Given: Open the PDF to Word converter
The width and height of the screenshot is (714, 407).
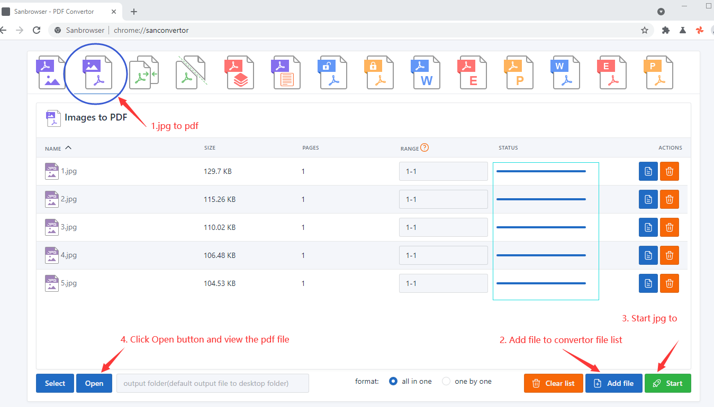Looking at the screenshot, I should [x=426, y=71].
